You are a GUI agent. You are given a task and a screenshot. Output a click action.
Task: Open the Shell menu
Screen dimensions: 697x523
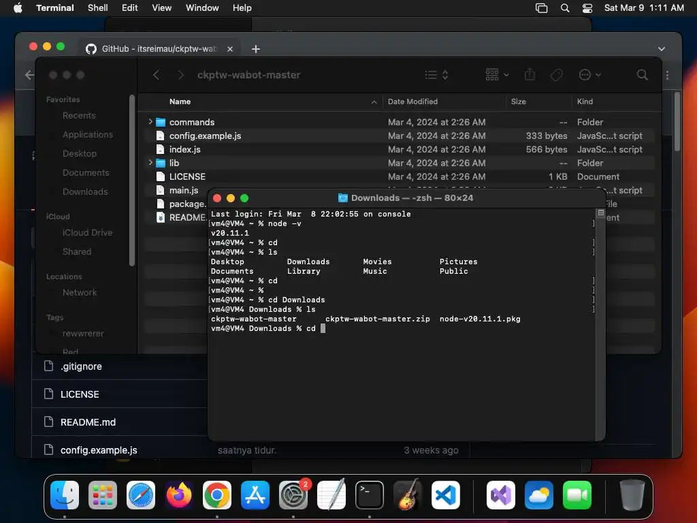tap(98, 7)
